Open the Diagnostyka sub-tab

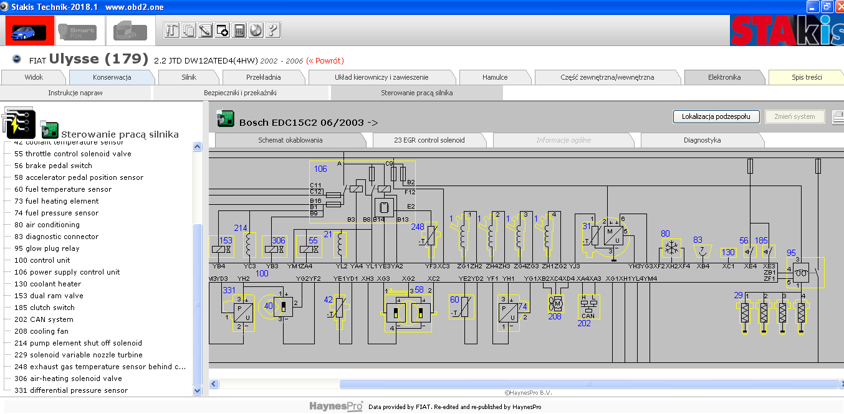tap(702, 140)
